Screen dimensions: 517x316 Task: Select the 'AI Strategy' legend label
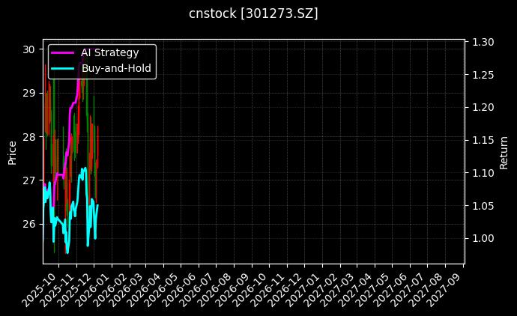[x=109, y=52]
